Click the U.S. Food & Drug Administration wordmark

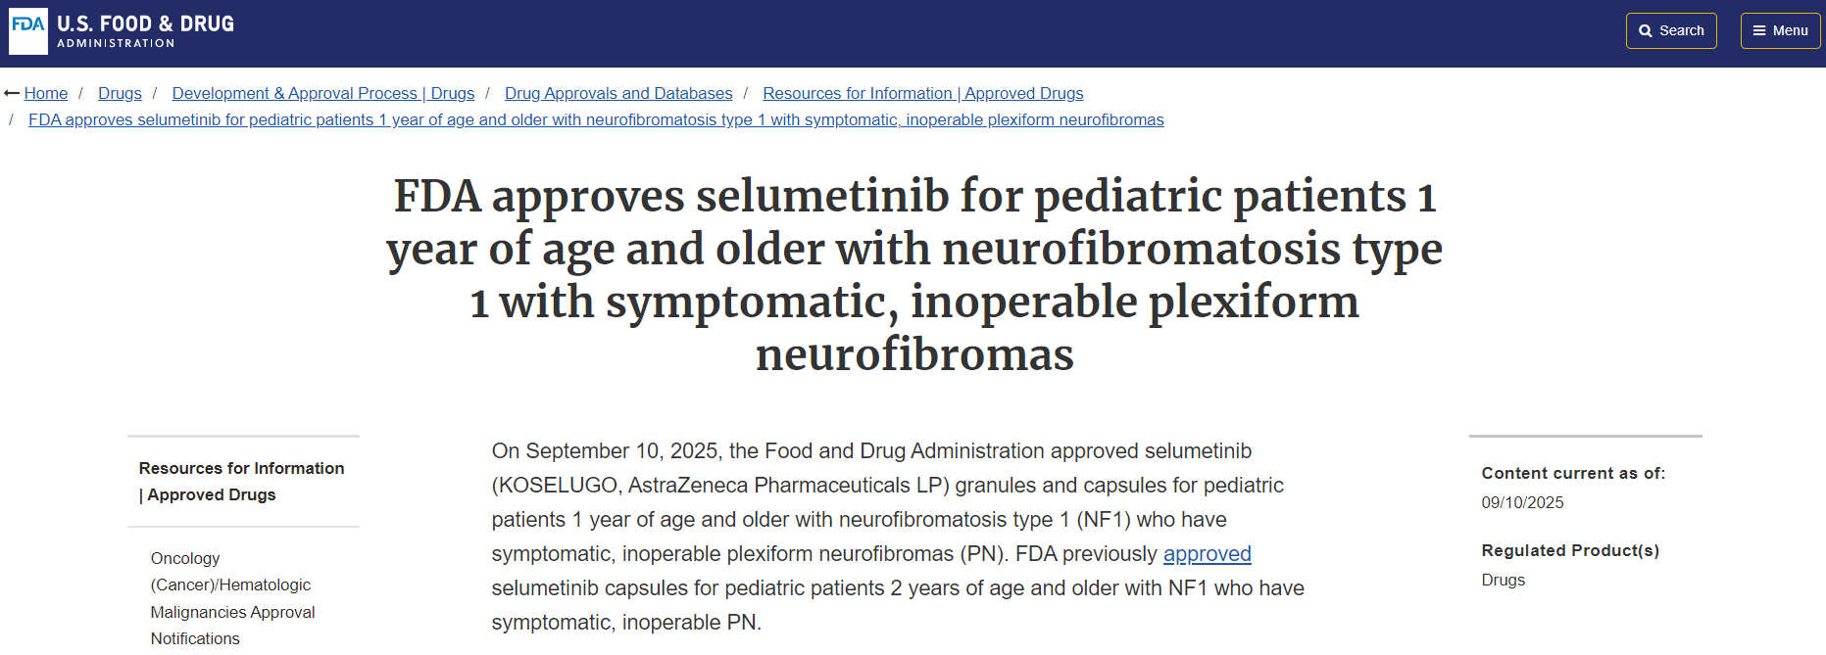point(145,31)
